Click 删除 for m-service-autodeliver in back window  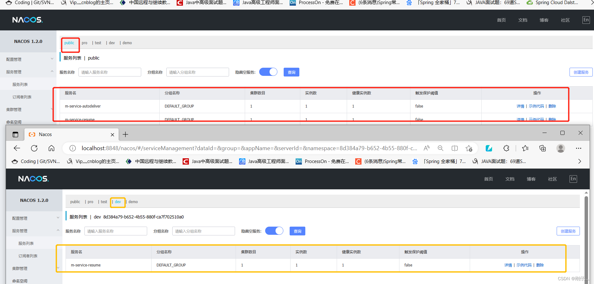(x=552, y=106)
